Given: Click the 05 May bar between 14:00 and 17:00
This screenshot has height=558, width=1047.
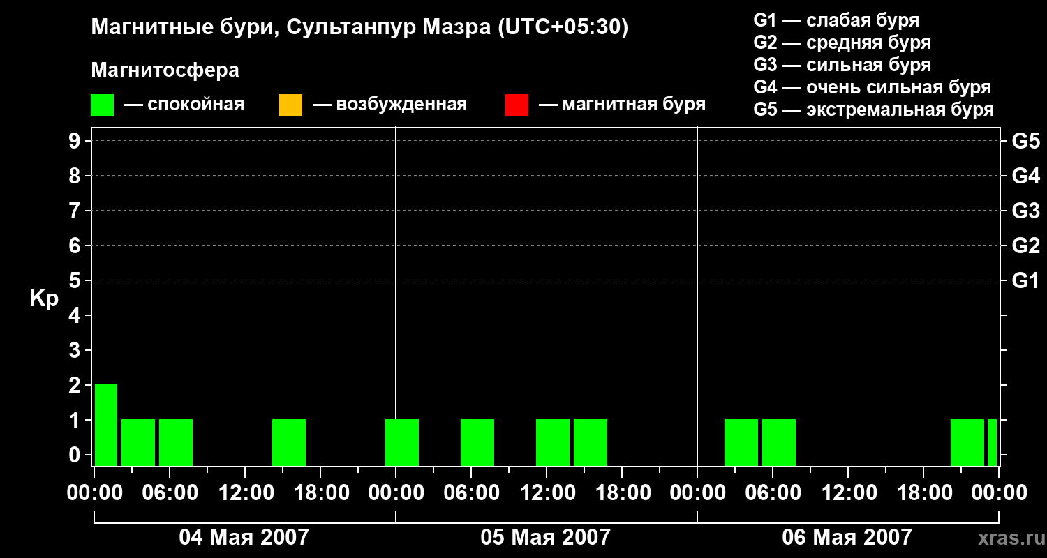Looking at the screenshot, I should pyautogui.click(x=591, y=442).
